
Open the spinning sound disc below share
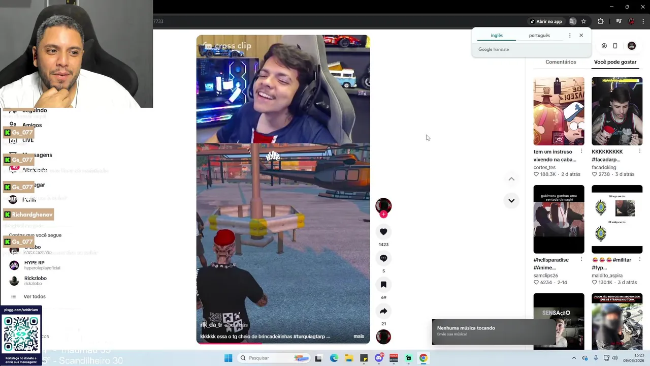tap(383, 337)
